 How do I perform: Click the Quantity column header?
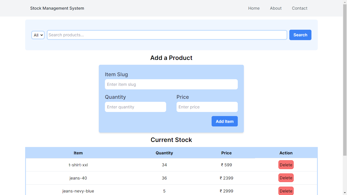click(x=164, y=153)
